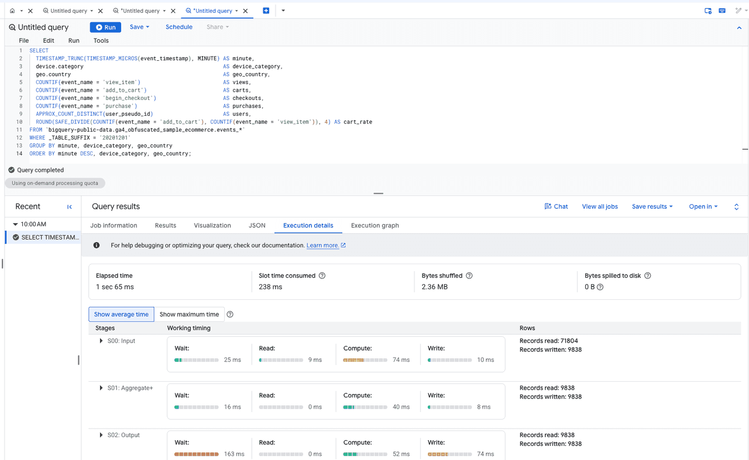Click the 2.36 MB bytes shuffled value

point(435,287)
